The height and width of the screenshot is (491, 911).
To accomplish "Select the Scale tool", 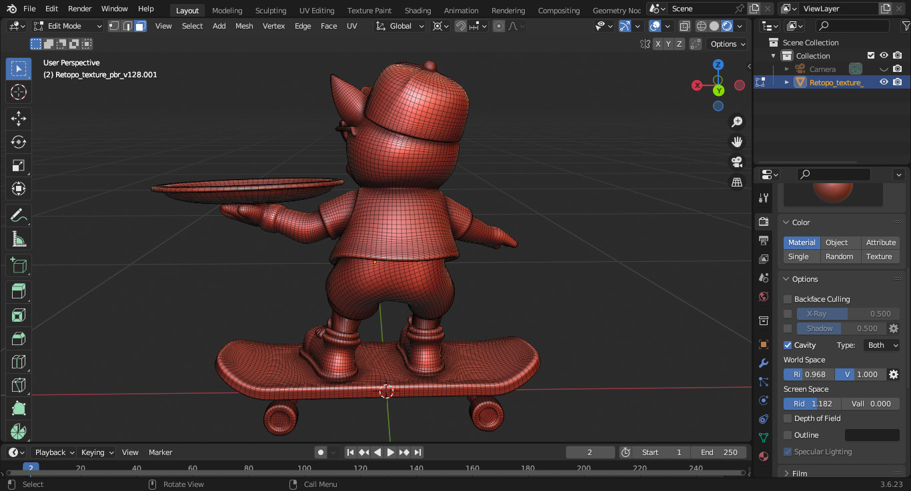I will (x=19, y=166).
